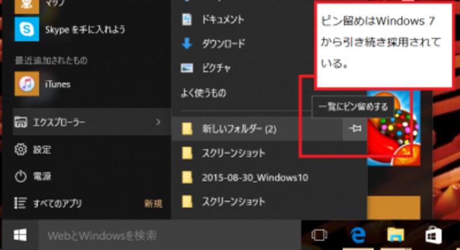
Task: Open the Store from the taskbar
Action: 434,236
